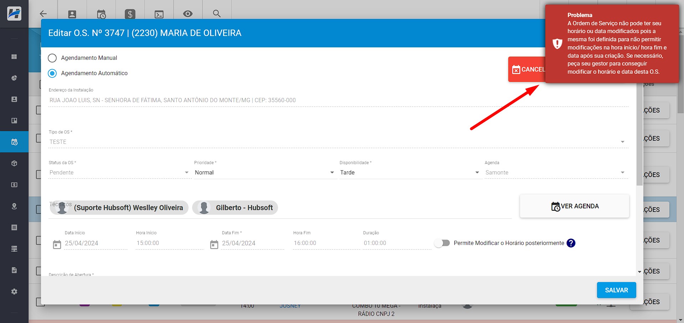Click the red CANCEL button
The width and height of the screenshot is (684, 323).
(527, 69)
